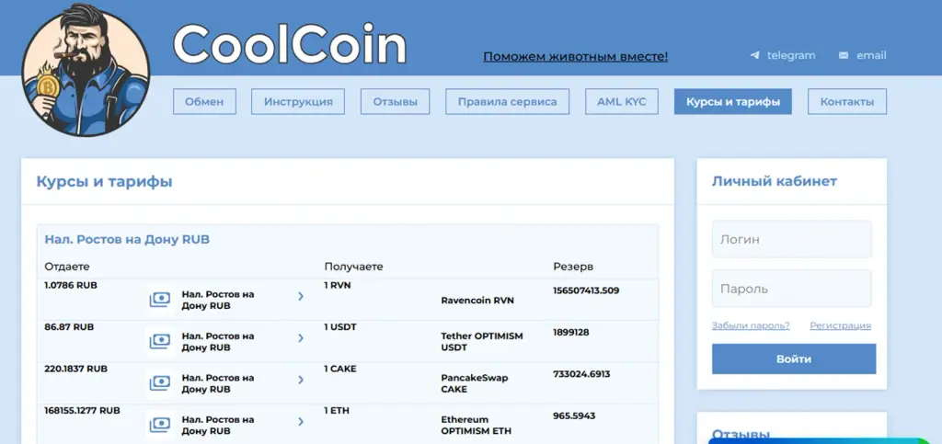The width and height of the screenshot is (942, 444).
Task: Click cash icon in 220.1837 RUB row
Action: [160, 382]
